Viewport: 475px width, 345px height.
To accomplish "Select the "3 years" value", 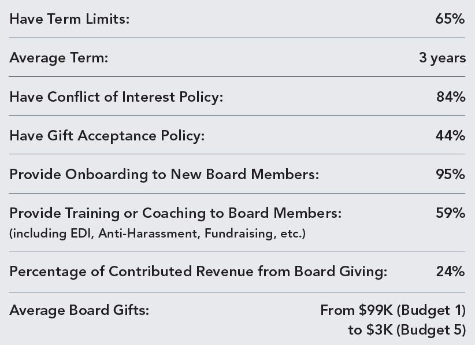I will coord(442,58).
